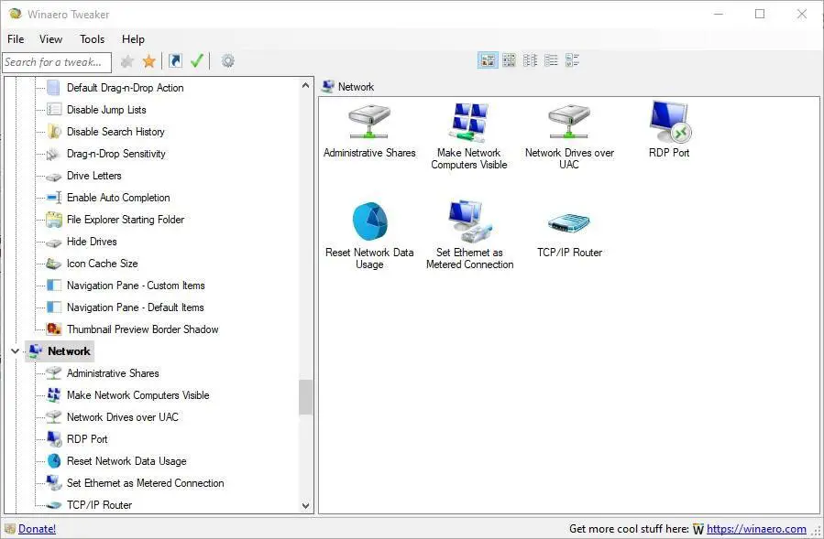Click the tree scrollbar up arrow

306,85
